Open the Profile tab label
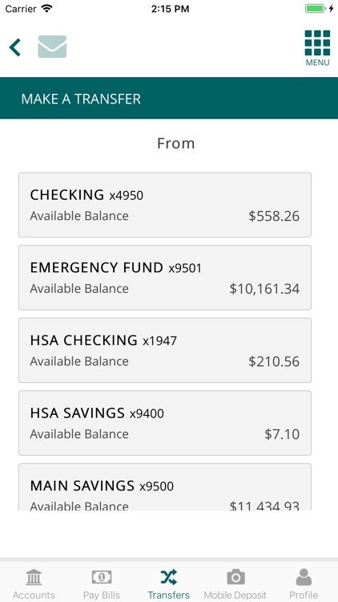This screenshot has height=602, width=338. (x=304, y=595)
